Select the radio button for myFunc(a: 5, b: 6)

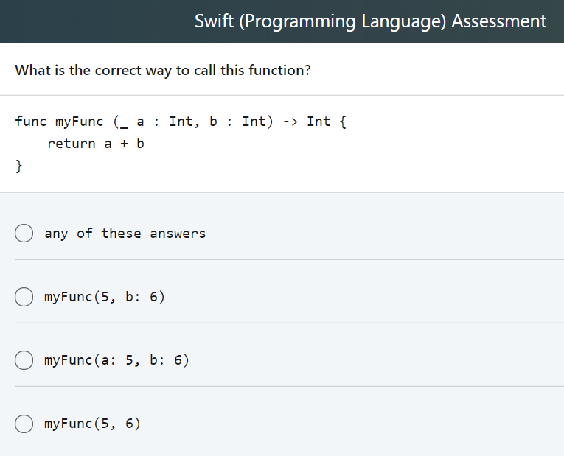[24, 360]
